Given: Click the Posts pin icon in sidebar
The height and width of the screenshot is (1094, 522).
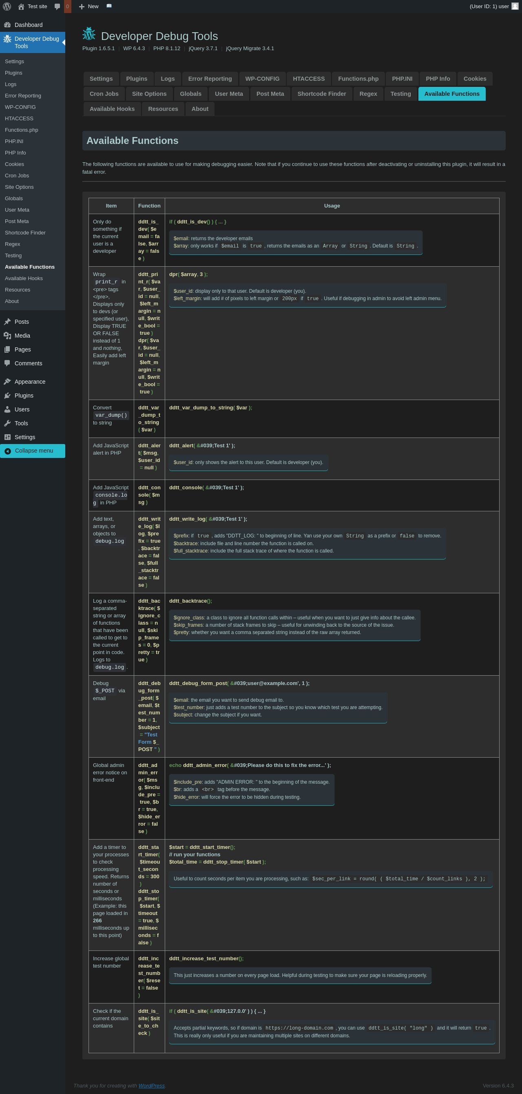Looking at the screenshot, I should point(7,321).
